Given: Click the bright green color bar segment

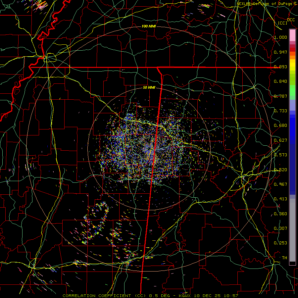Looking at the screenshot, I should click(292, 90).
